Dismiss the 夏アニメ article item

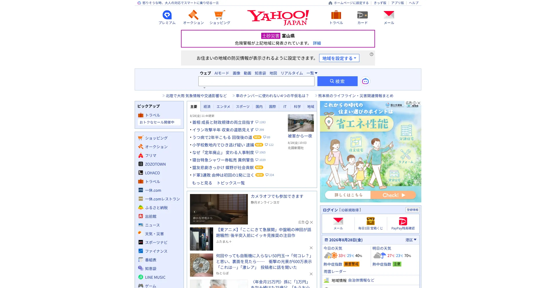pyautogui.click(x=311, y=248)
